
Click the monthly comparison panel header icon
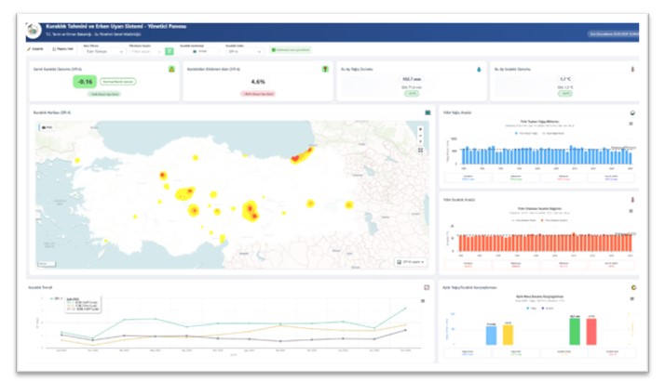tap(632, 287)
